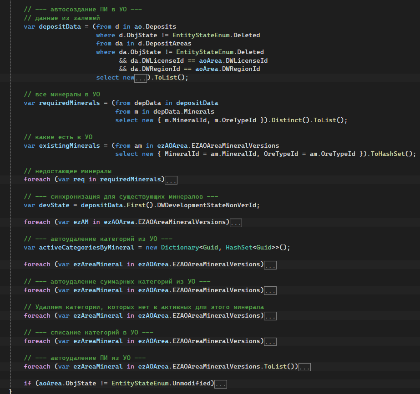Expand collapsed foreach with 'var ezAM'

(236, 223)
